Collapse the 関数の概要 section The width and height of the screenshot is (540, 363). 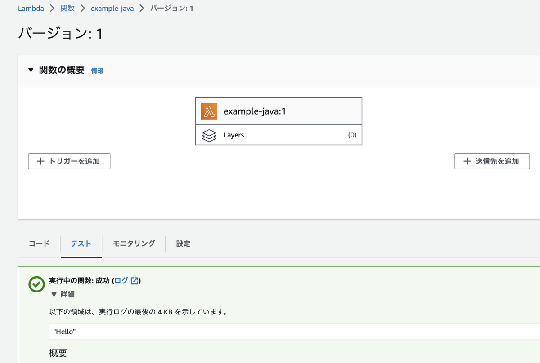click(31, 70)
